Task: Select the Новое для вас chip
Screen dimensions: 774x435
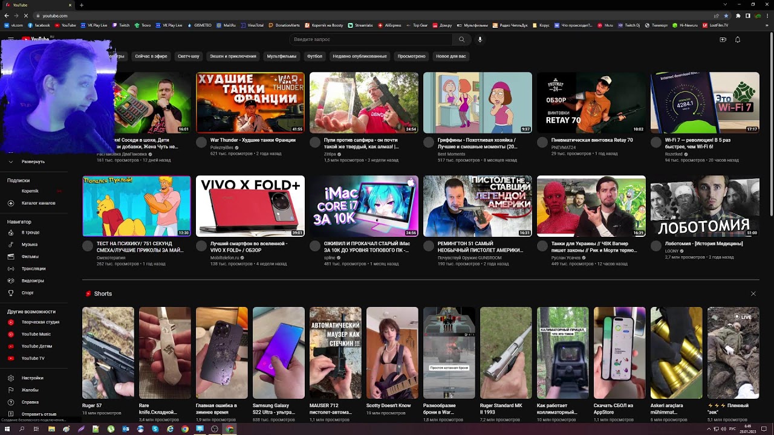Action: pos(451,56)
